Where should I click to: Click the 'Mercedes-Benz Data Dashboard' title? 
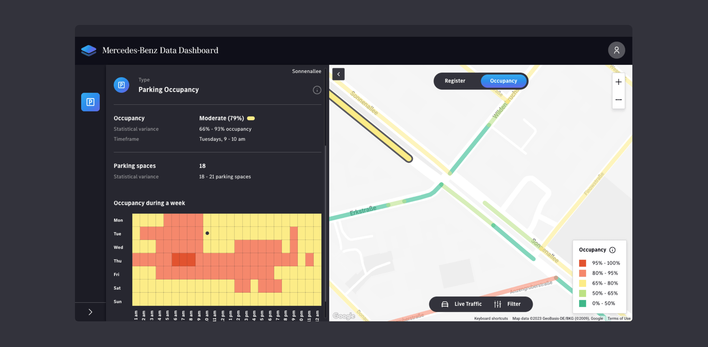160,50
